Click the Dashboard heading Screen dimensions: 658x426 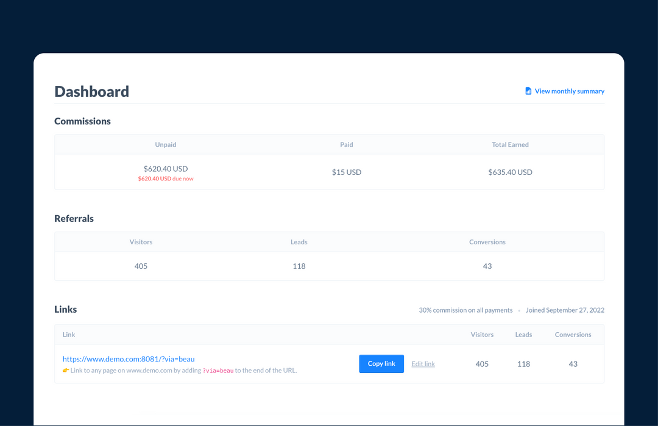pyautogui.click(x=91, y=91)
